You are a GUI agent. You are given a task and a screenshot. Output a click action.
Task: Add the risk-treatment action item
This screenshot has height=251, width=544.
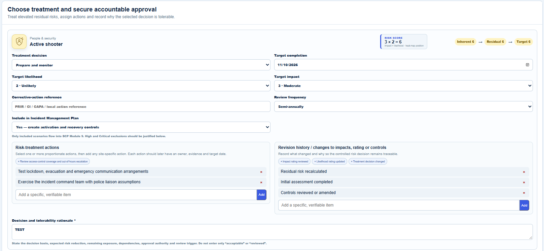pos(261,195)
